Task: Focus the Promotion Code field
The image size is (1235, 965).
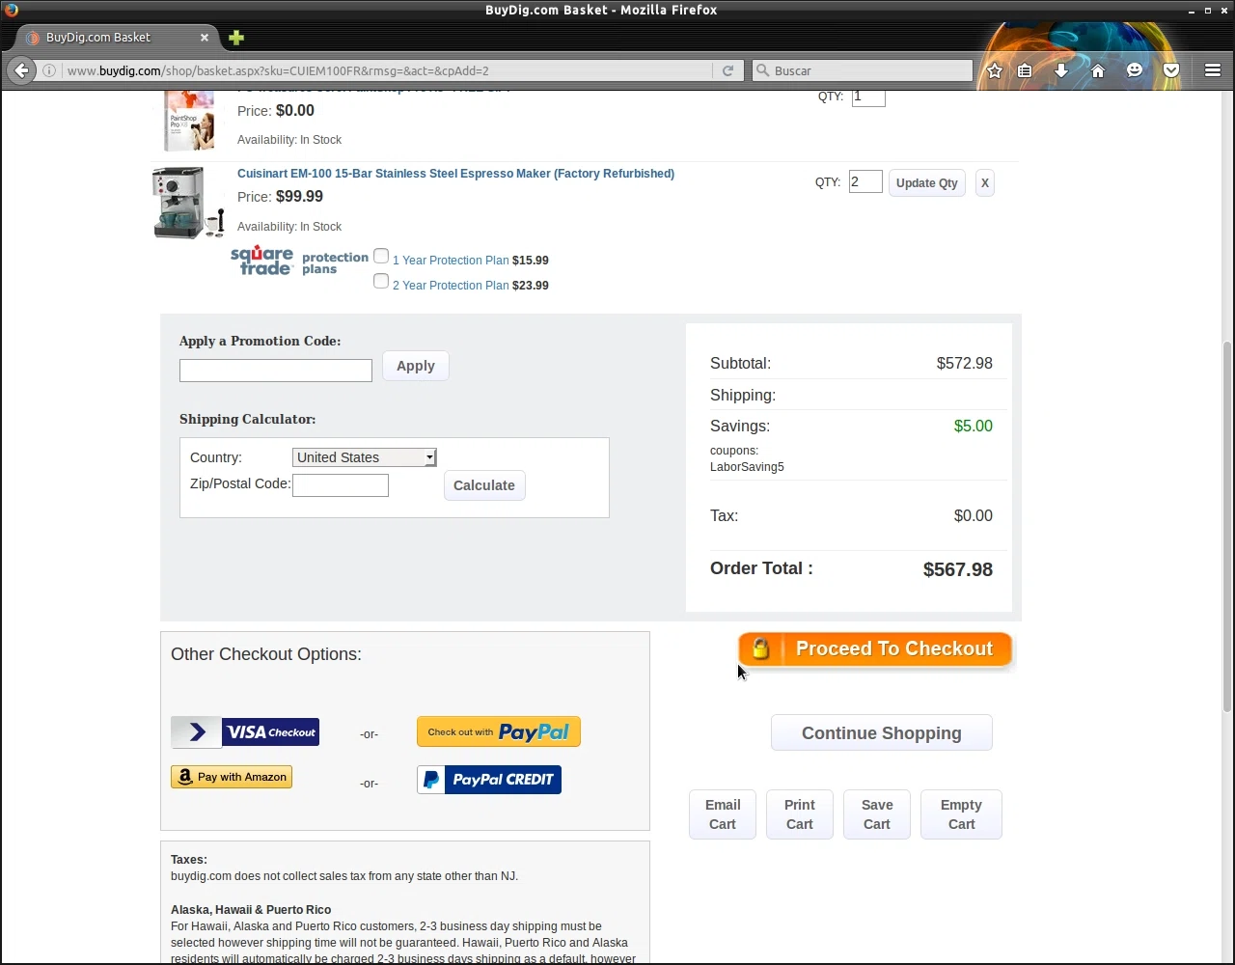Action: 276,371
